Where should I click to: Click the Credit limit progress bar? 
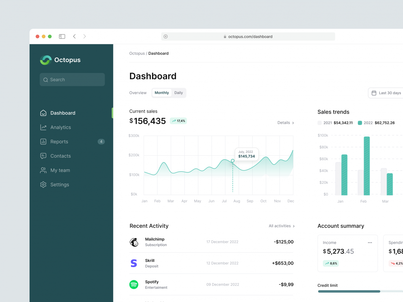(x=360, y=291)
